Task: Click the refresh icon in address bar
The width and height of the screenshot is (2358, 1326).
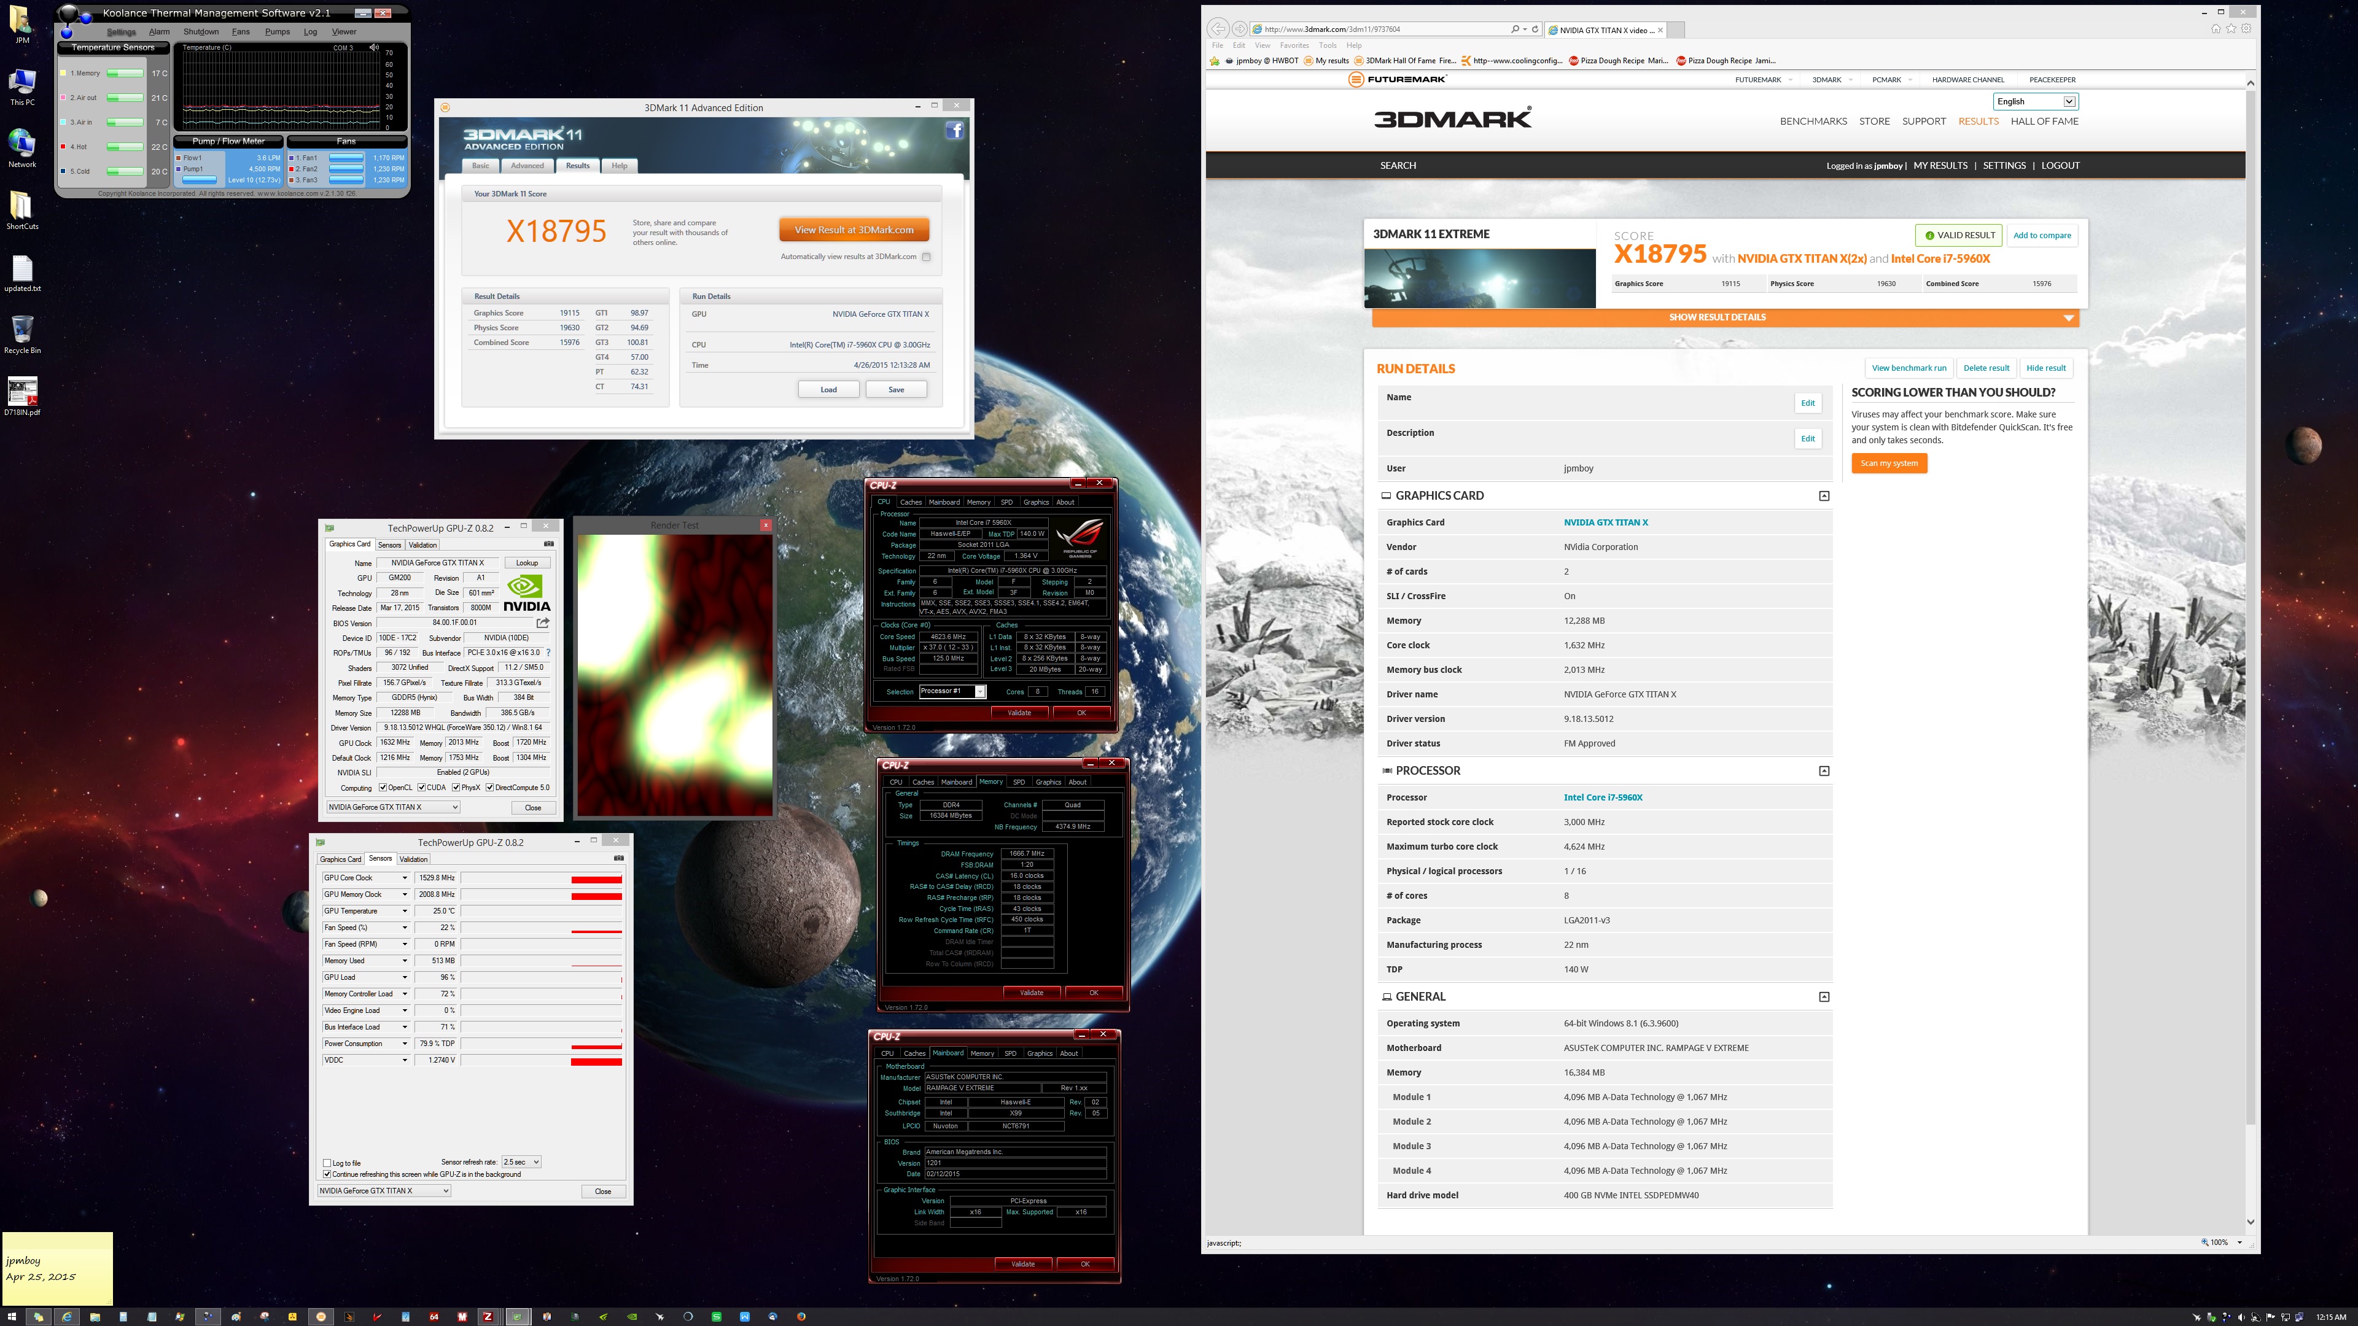Action: pyautogui.click(x=1535, y=29)
